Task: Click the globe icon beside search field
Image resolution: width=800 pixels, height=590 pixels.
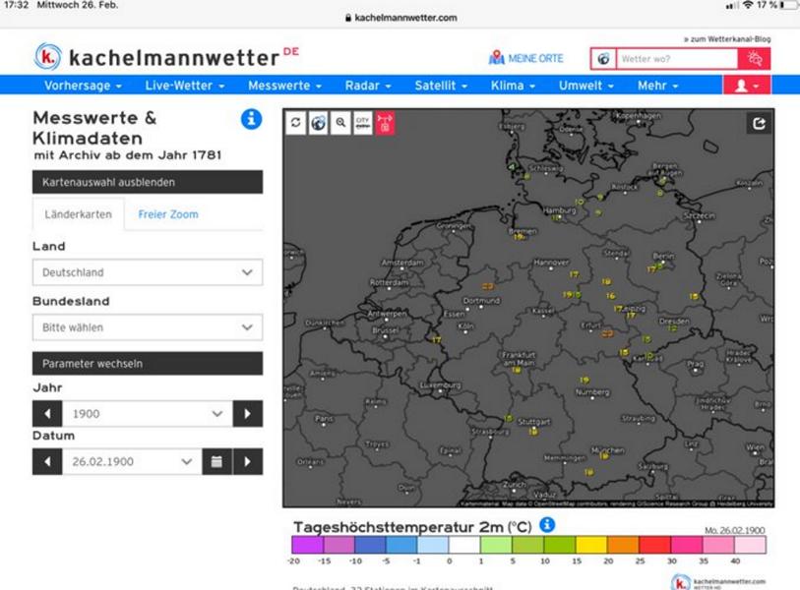Action: tap(603, 59)
